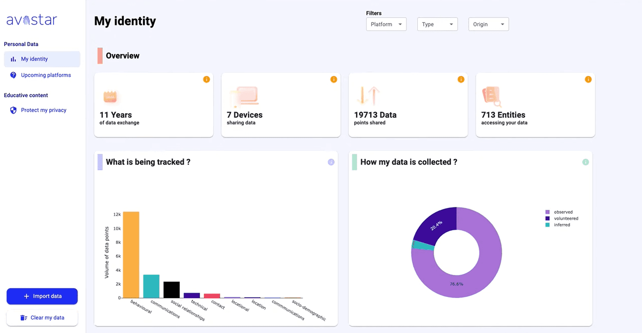
Task: Click the info icon on the 713 Entities card
Action: tap(588, 79)
